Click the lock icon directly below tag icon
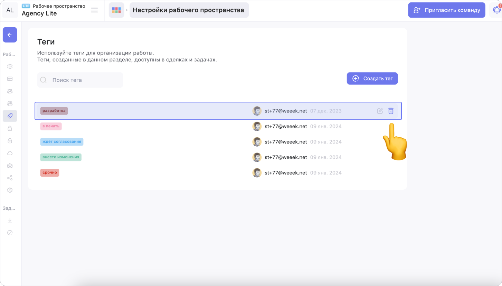The image size is (502, 286). (10, 128)
